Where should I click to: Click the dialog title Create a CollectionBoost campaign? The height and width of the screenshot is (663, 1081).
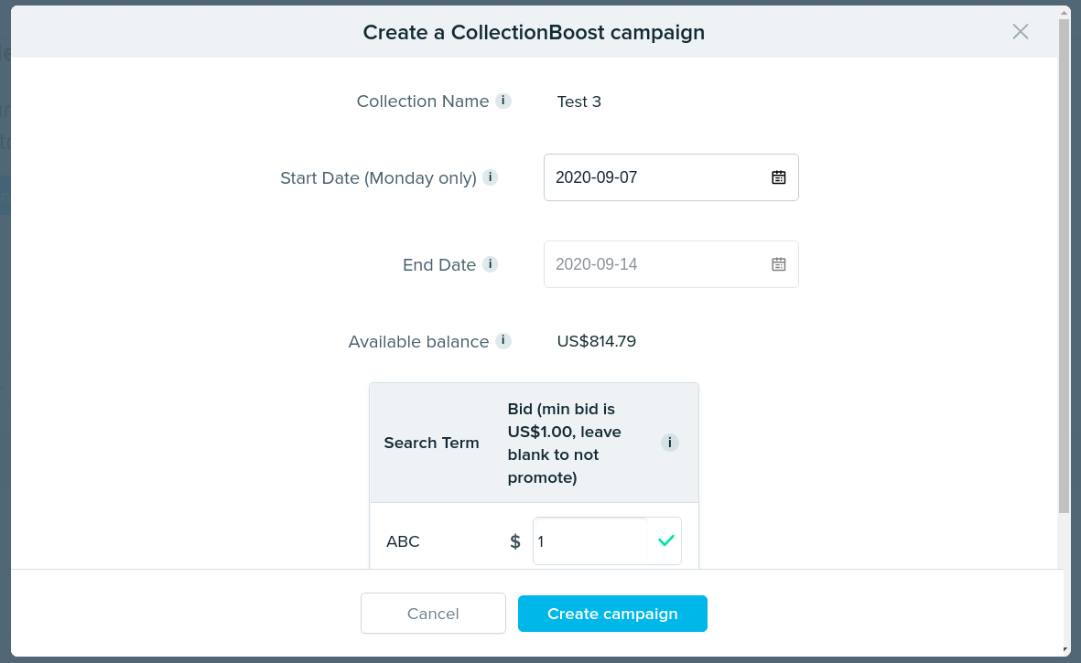click(x=534, y=32)
